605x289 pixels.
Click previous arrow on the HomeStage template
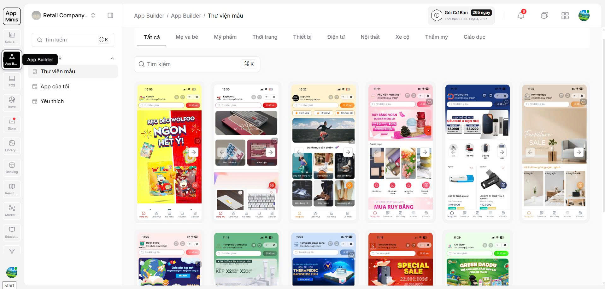[x=530, y=152]
